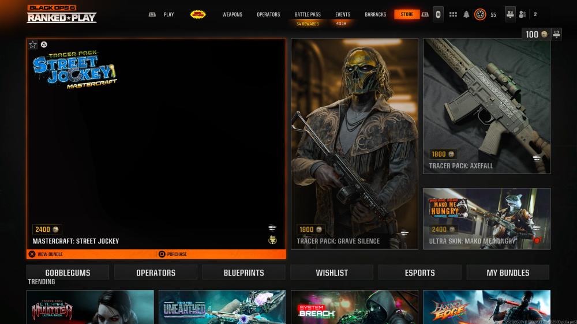577x324 pixels.
Task: Click the Black Ops 6 Ranked Play logo
Action: (62, 14)
